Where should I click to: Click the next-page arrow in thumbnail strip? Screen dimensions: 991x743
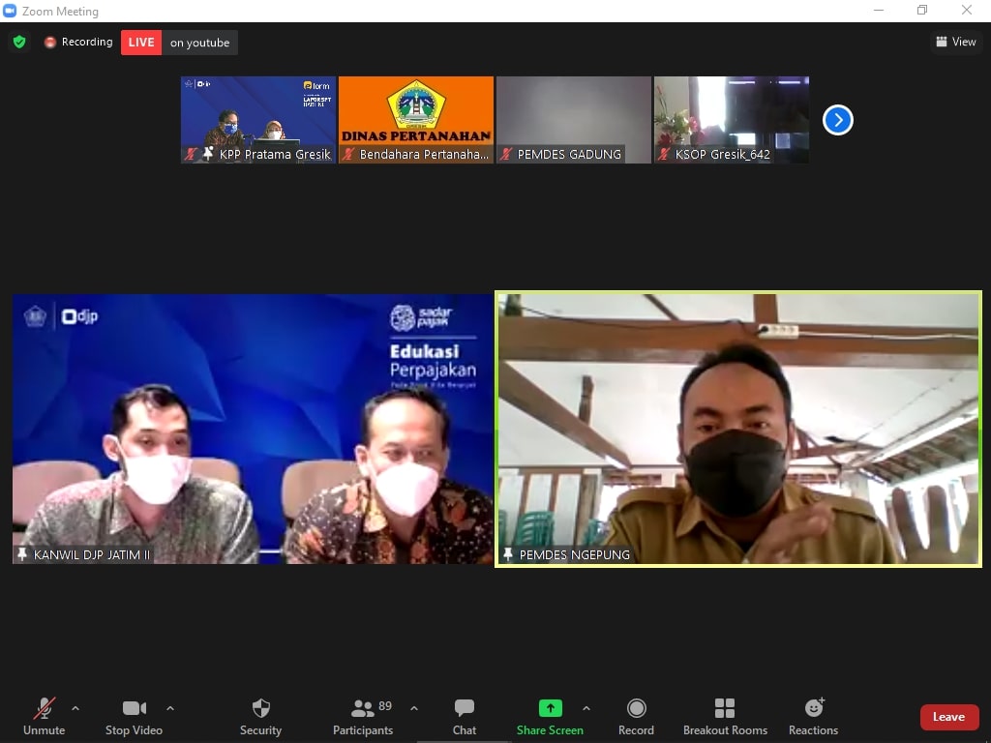point(837,120)
